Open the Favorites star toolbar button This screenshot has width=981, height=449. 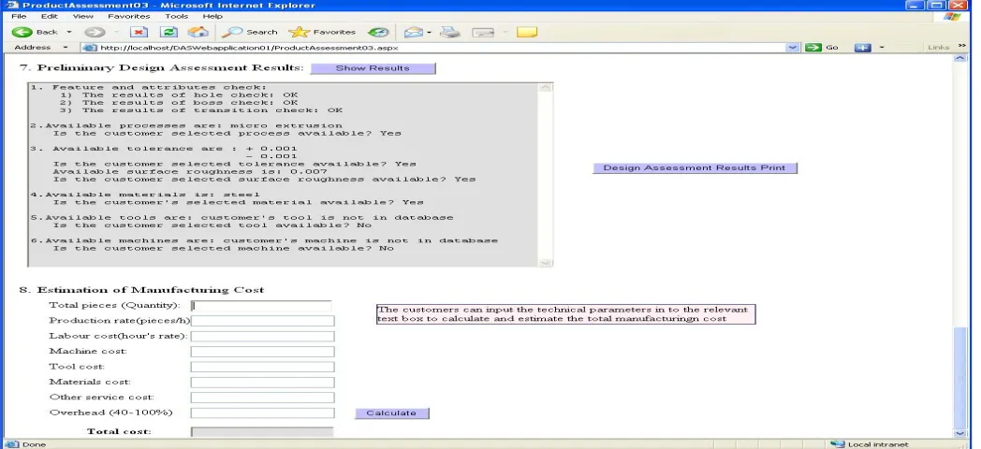click(322, 32)
